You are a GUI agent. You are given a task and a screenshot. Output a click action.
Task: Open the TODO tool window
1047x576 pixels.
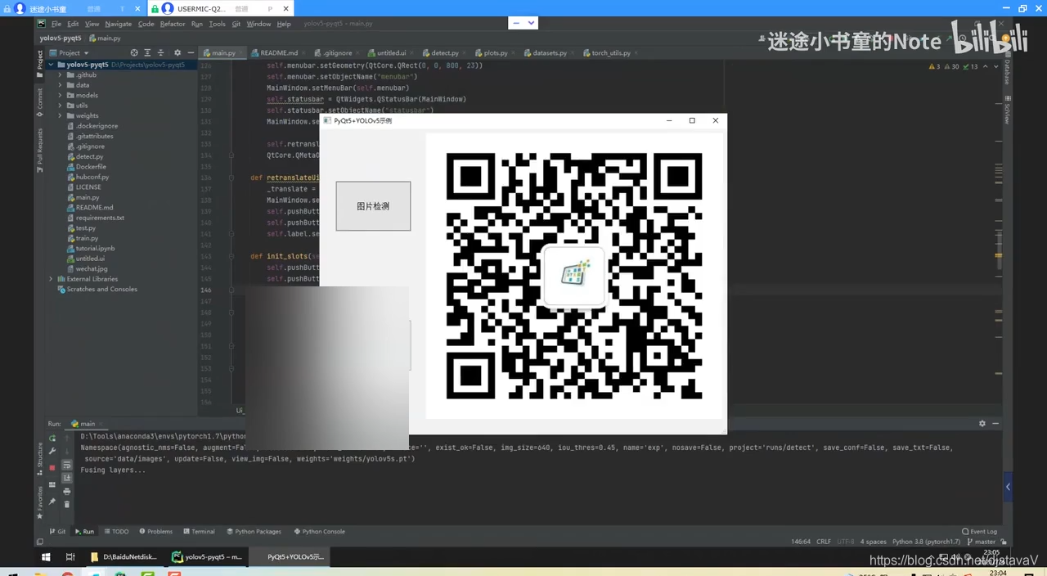point(117,531)
